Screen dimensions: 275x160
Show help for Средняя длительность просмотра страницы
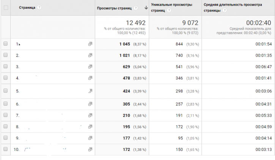click(x=225, y=10)
